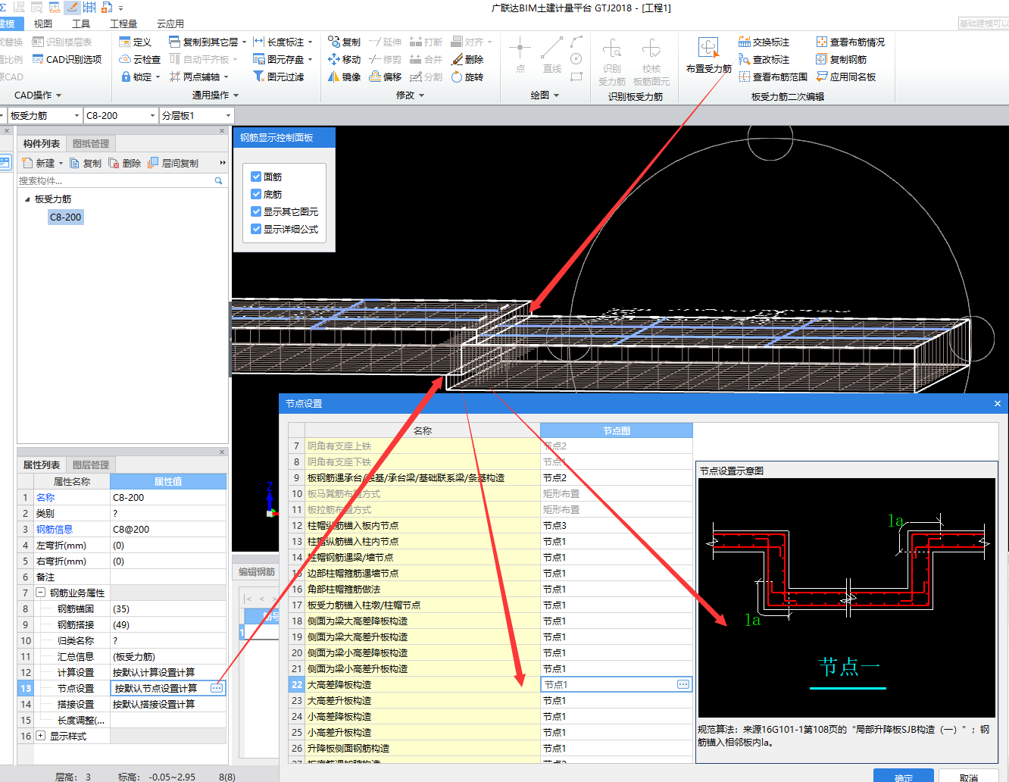Select the 偏移 tool
Image resolution: width=1009 pixels, height=782 pixels.
385,77
